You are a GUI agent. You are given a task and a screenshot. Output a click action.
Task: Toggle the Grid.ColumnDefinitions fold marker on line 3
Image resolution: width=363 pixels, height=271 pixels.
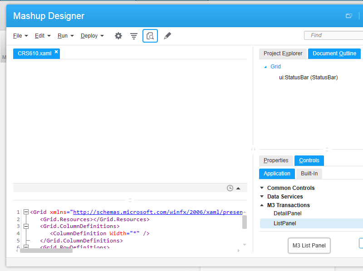(x=26, y=226)
